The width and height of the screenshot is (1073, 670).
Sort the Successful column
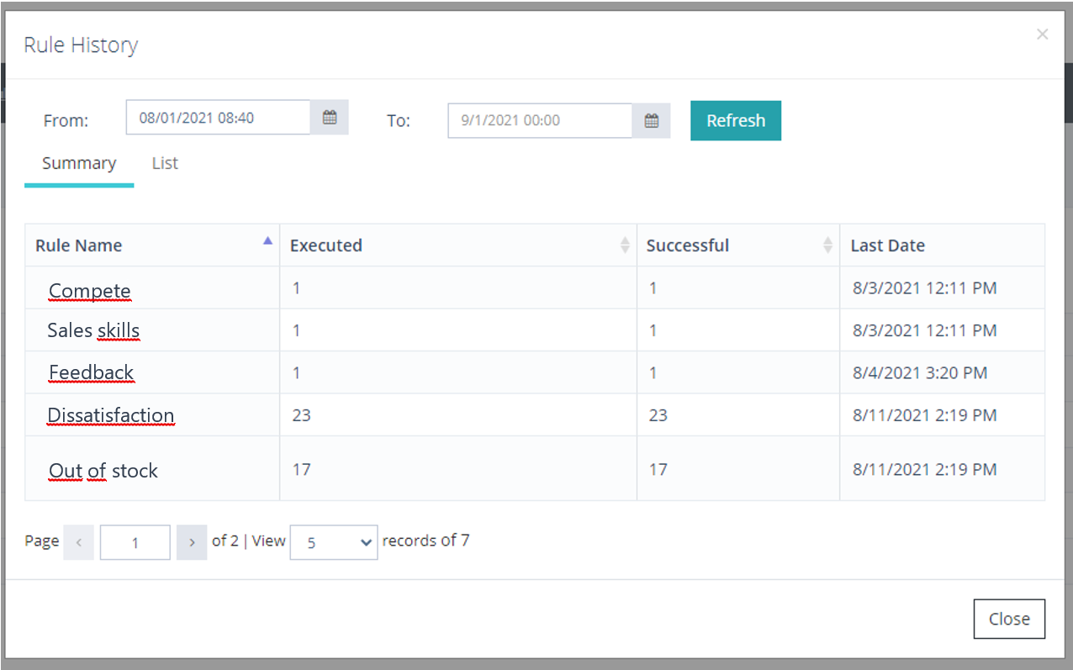coord(828,245)
